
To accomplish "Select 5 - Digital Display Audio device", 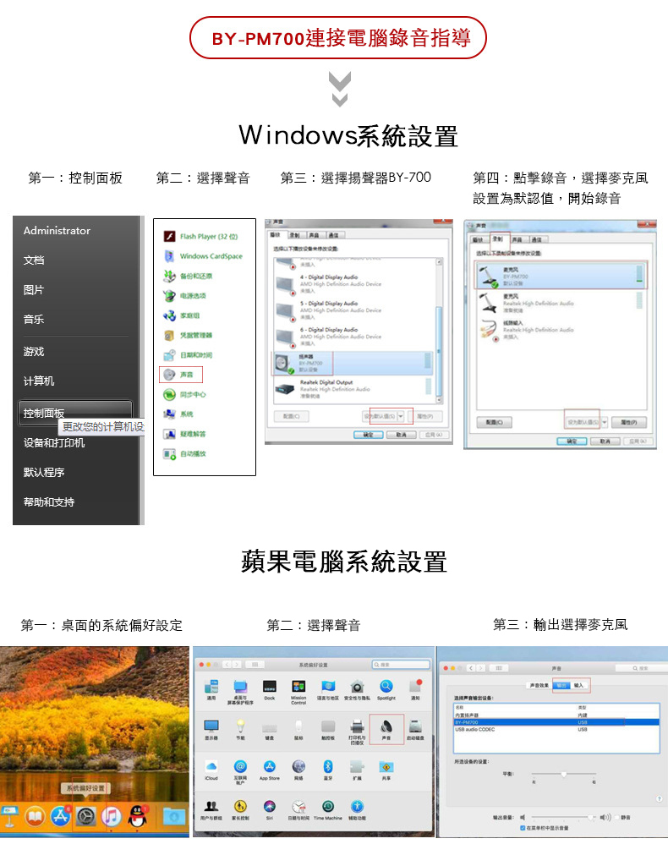I will pyautogui.click(x=353, y=310).
